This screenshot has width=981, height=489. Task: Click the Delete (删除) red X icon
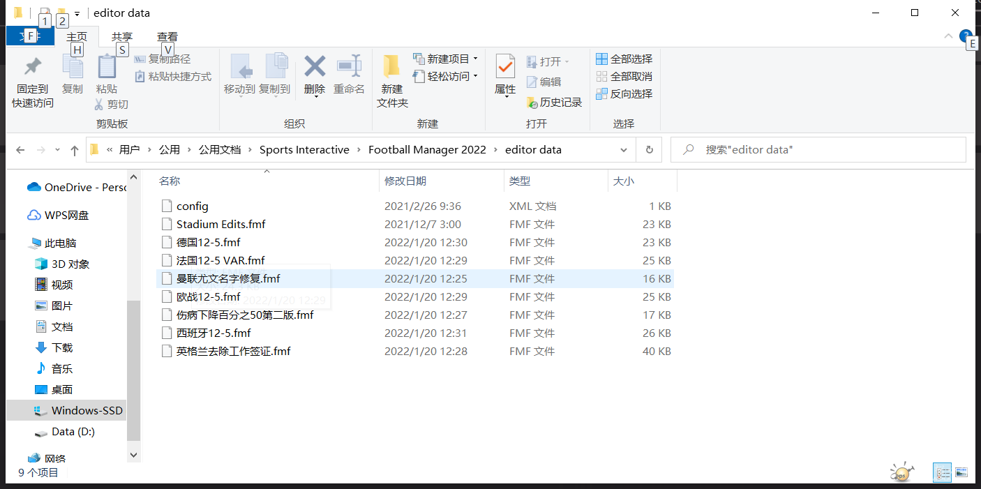pos(315,67)
